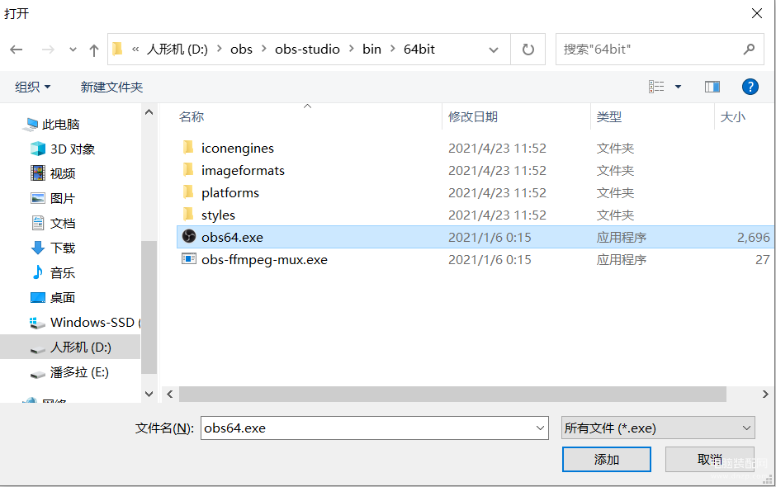Toggle the preview pane icon

[712, 87]
